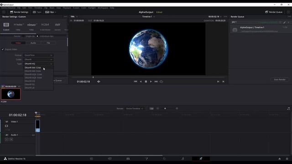Choose DNxHR HQX 12-bit from list
The height and width of the screenshot is (164, 292).
click(x=38, y=74)
